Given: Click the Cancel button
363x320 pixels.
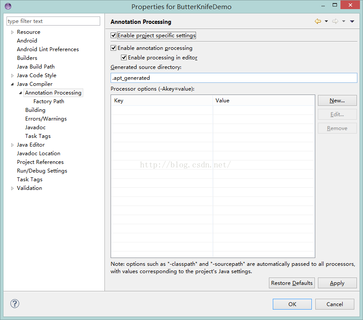Looking at the screenshot, I should 334,304.
